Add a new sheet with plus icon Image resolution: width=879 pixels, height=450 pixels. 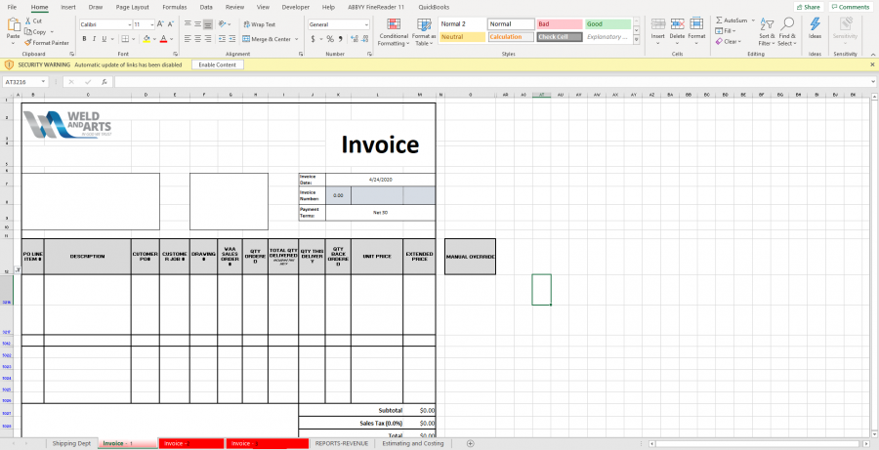(471, 443)
